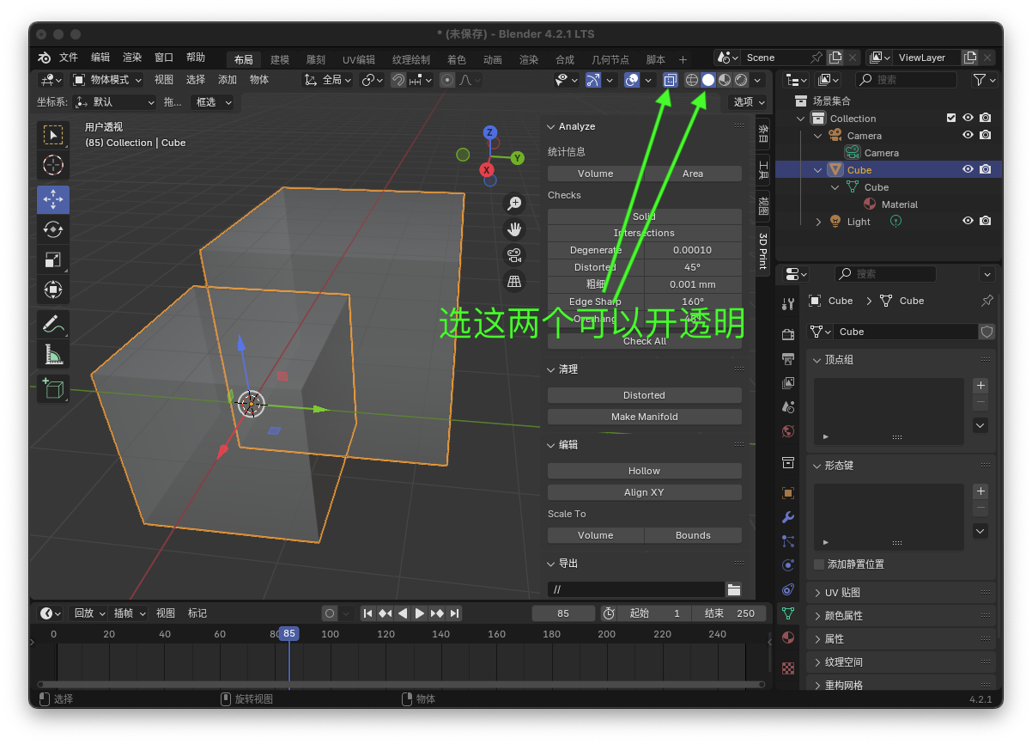Open the Render properties tab

point(788,334)
